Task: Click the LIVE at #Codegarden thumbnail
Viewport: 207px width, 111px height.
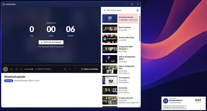Action: point(110,59)
